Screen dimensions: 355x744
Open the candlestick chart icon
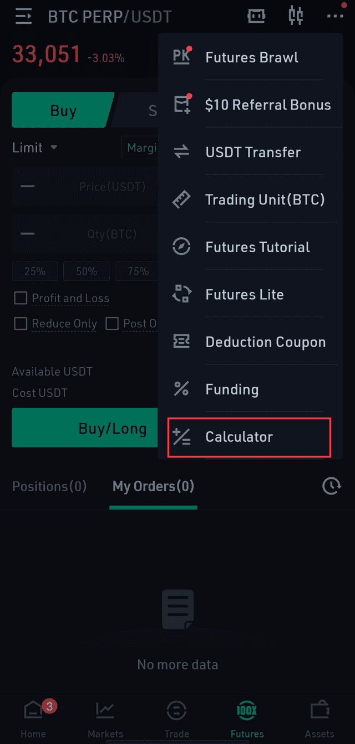[x=296, y=16]
